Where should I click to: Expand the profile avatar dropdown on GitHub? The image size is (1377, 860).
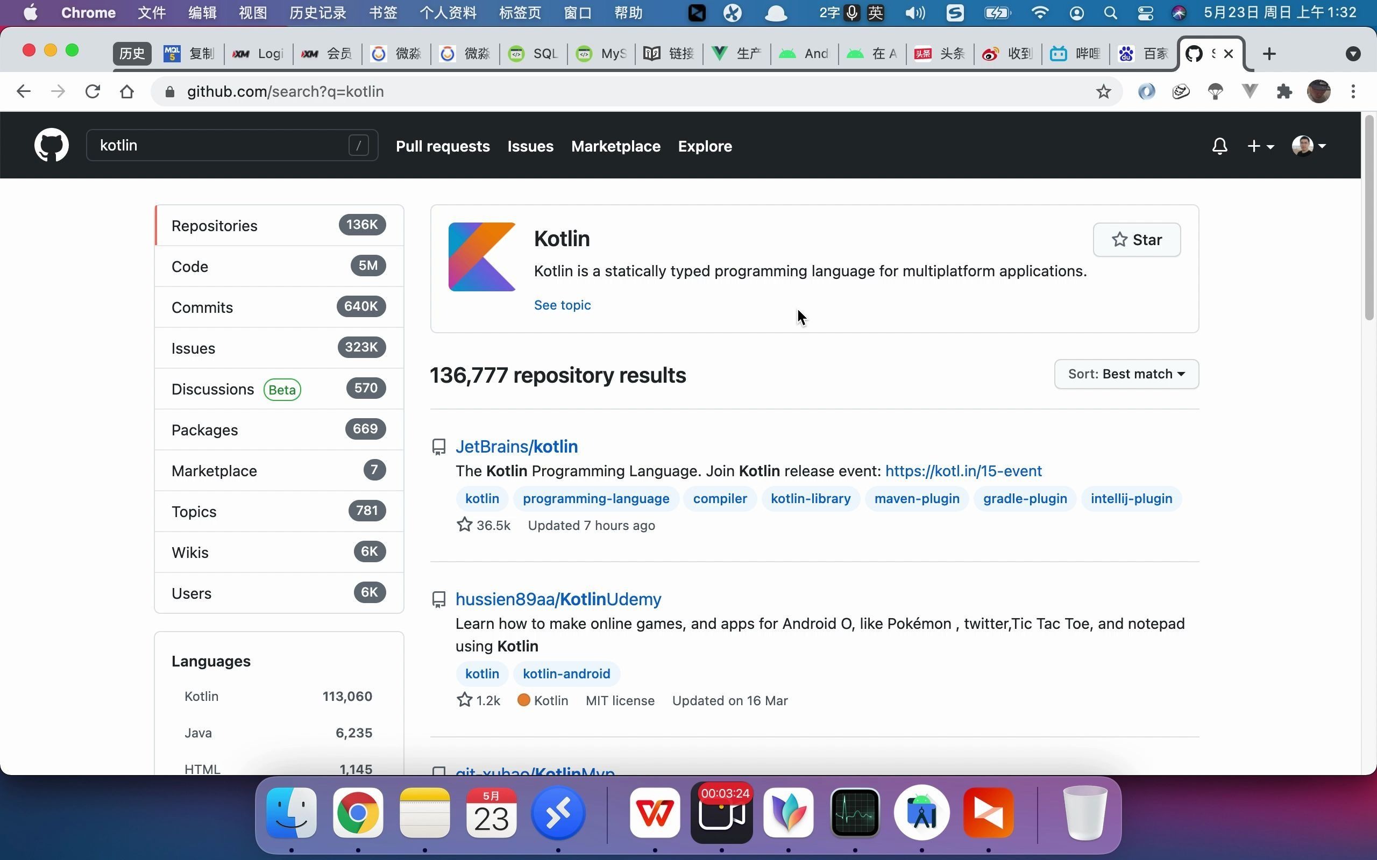(x=1308, y=146)
